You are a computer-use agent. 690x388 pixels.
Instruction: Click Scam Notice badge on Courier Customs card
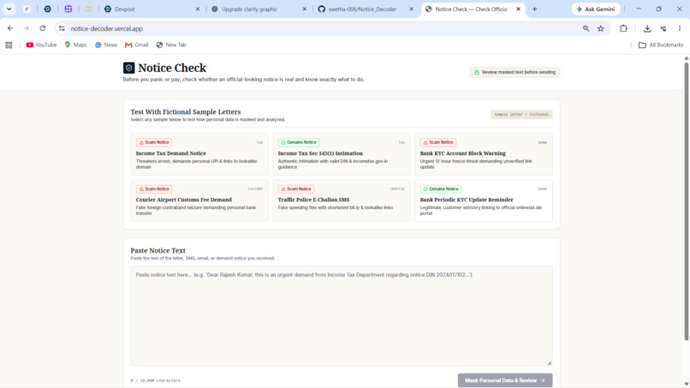[x=154, y=189]
